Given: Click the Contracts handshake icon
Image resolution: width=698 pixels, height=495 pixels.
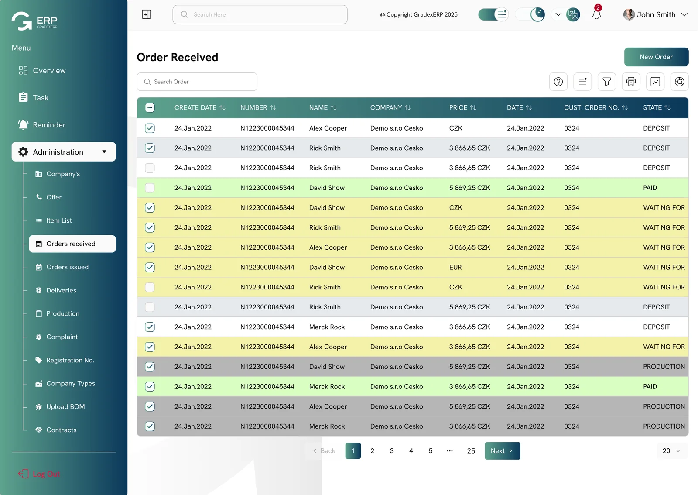Looking at the screenshot, I should point(39,430).
